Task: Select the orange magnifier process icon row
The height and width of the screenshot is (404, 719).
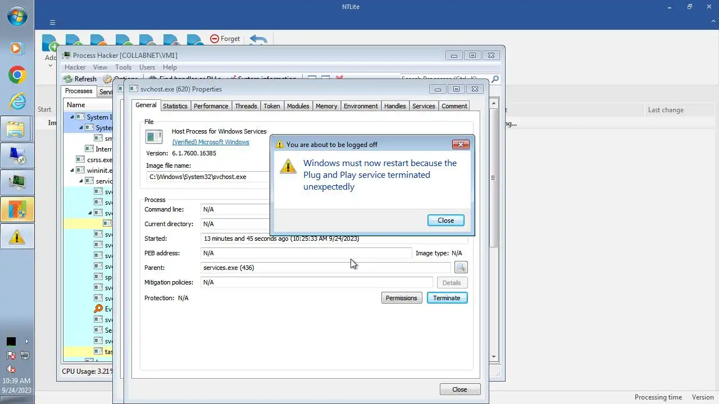Action: pos(98,309)
